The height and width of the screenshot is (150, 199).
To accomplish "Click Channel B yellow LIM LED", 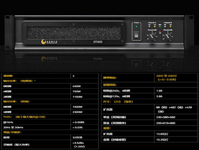I will 171,27.
